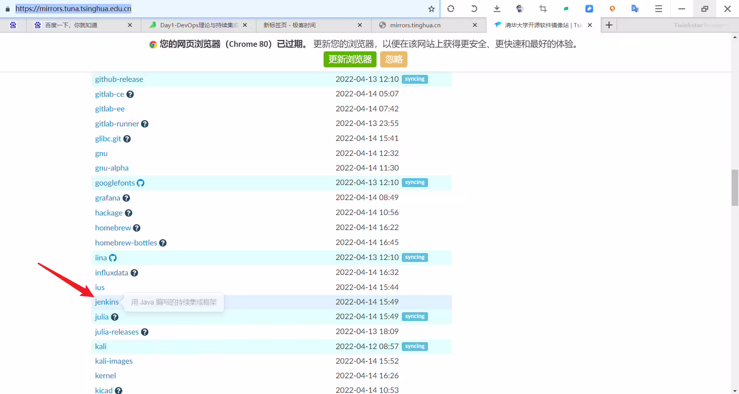
Task: Click the padlock site security icon
Action: pos(8,8)
